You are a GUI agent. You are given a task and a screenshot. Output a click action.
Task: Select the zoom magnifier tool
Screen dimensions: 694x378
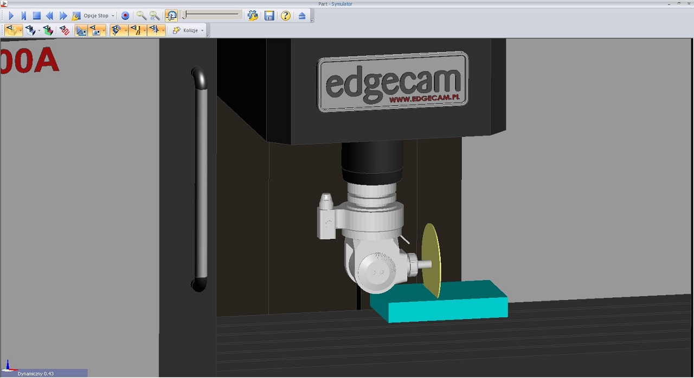pos(142,16)
